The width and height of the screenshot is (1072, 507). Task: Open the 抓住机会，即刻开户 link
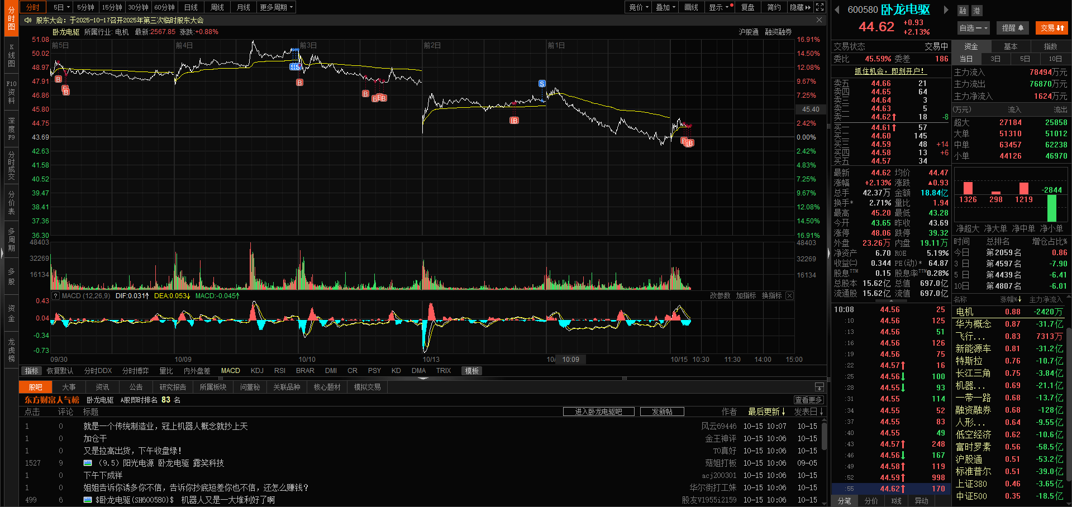tap(890, 71)
